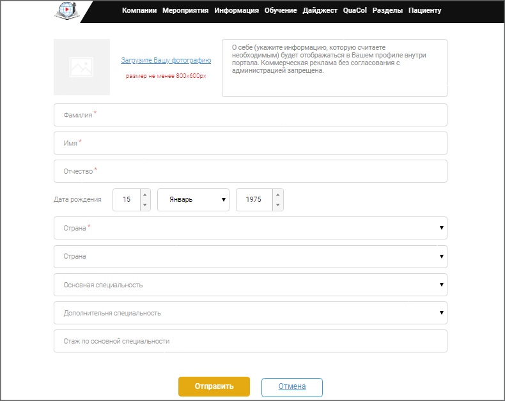Select the QuaCol menu item
The width and height of the screenshot is (505, 401).
tap(355, 11)
